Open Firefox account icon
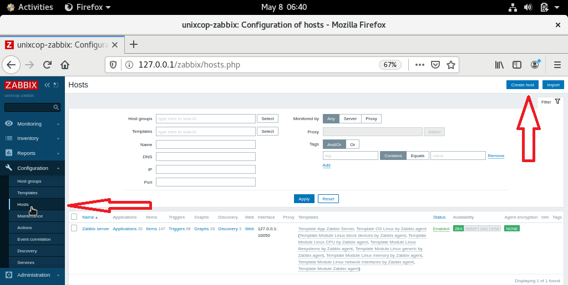Screen dimensions: 568x285 (535, 65)
